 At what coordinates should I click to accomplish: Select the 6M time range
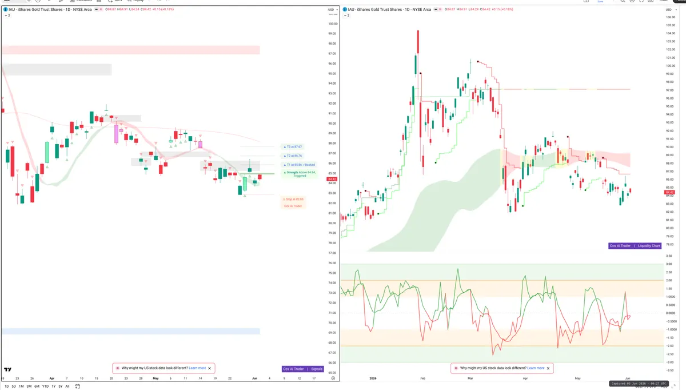[37, 387]
